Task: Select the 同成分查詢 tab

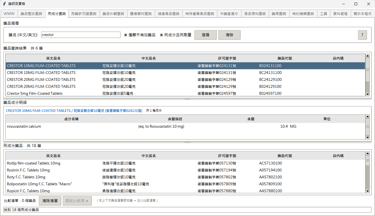Action: click(x=57, y=14)
